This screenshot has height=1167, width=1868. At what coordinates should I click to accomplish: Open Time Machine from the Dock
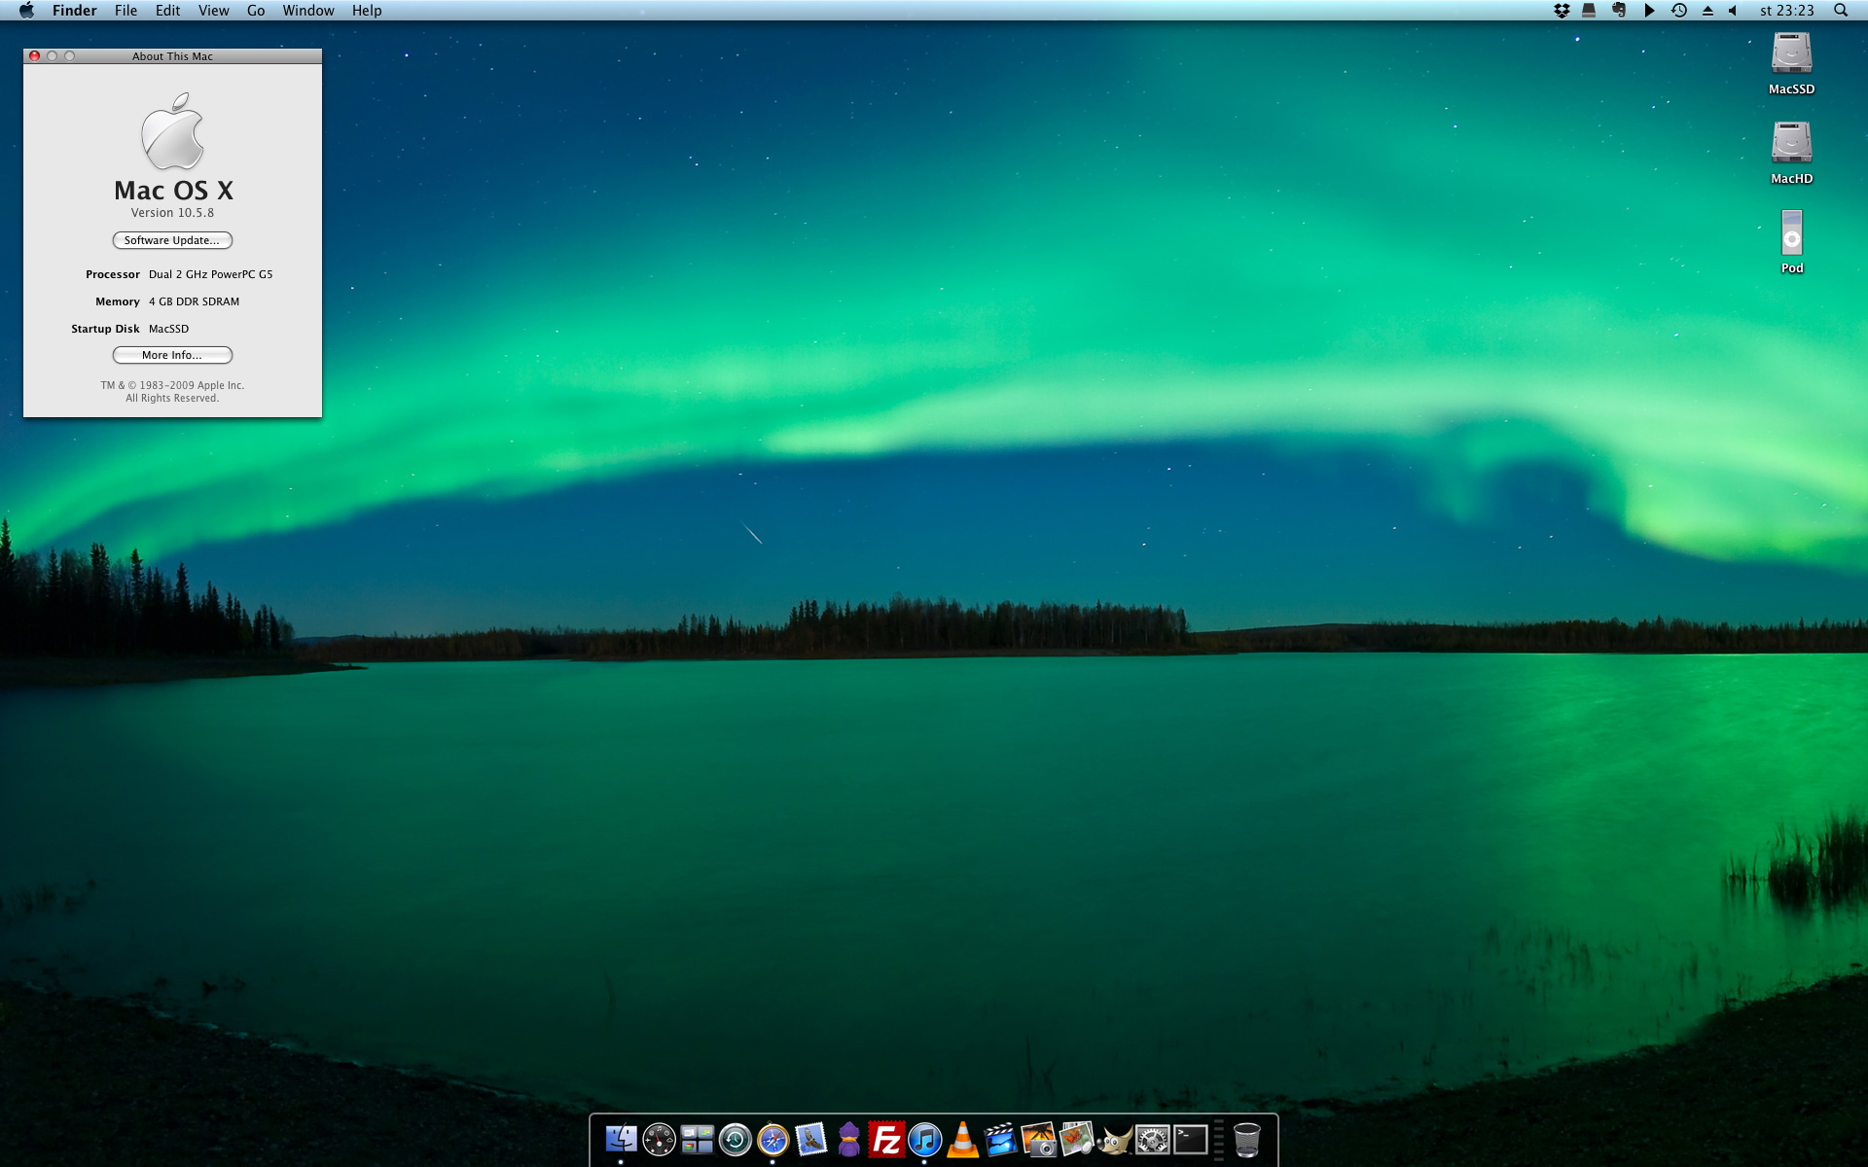point(735,1139)
